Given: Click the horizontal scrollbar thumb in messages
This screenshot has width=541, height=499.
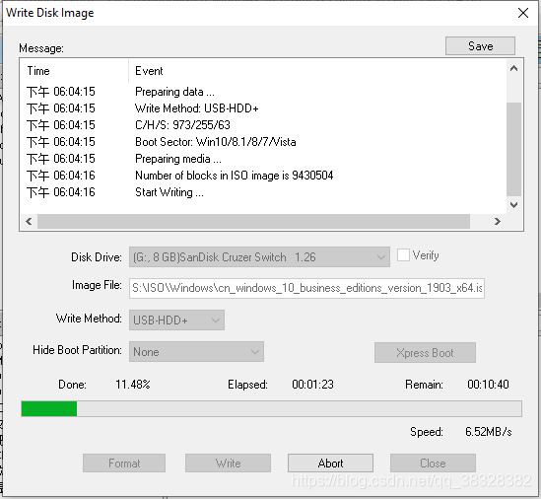Looking at the screenshot, I should pos(253,221).
